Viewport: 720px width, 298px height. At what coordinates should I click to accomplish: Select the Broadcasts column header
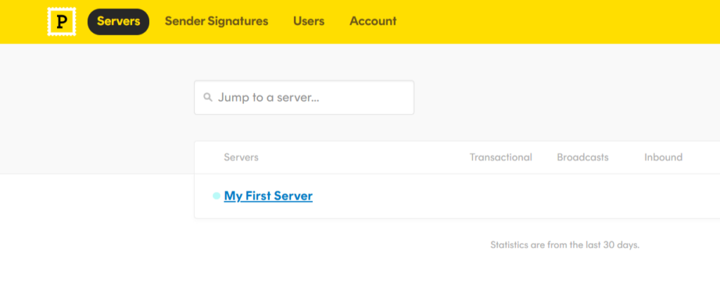point(582,157)
